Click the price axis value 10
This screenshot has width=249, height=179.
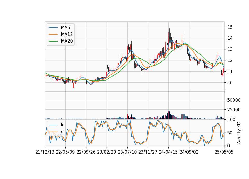click(x=230, y=83)
